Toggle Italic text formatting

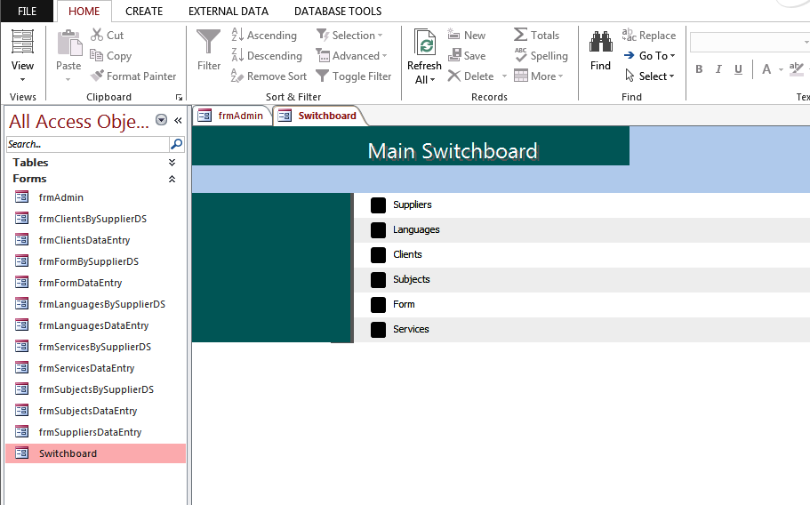click(718, 69)
